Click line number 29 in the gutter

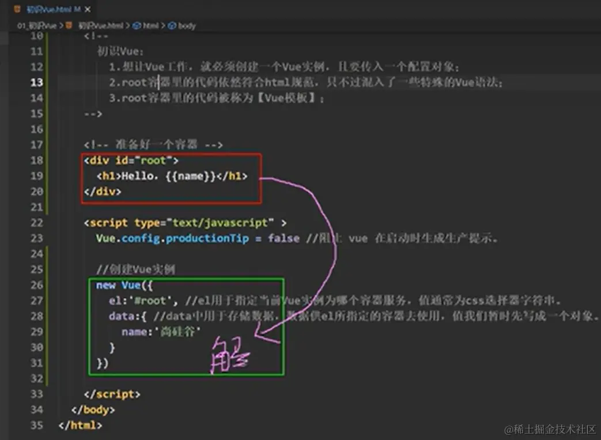(37, 332)
